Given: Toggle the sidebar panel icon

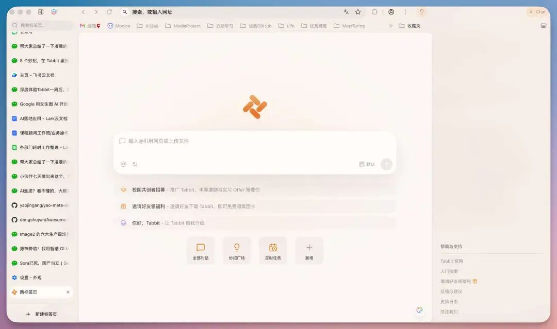Looking at the screenshot, I should [41, 12].
